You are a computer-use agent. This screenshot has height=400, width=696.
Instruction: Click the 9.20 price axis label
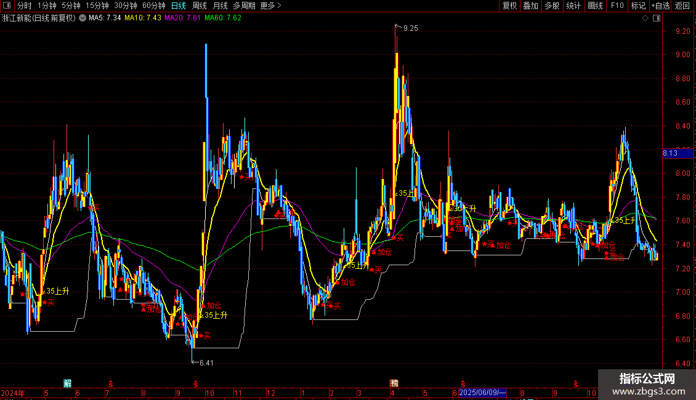click(x=682, y=31)
